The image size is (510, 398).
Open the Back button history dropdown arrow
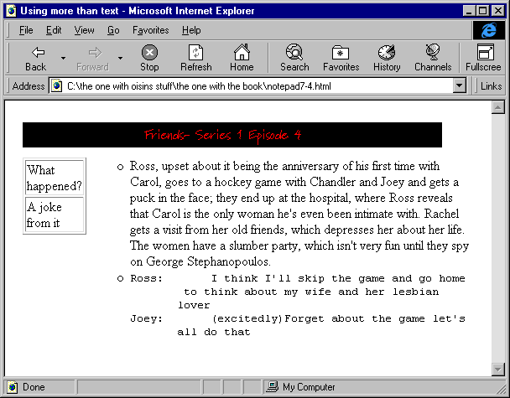[x=63, y=58]
